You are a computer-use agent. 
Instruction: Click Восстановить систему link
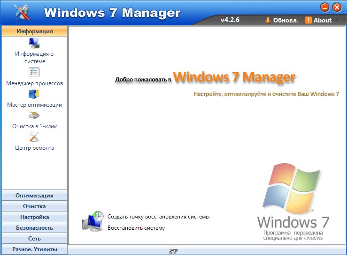click(x=136, y=228)
